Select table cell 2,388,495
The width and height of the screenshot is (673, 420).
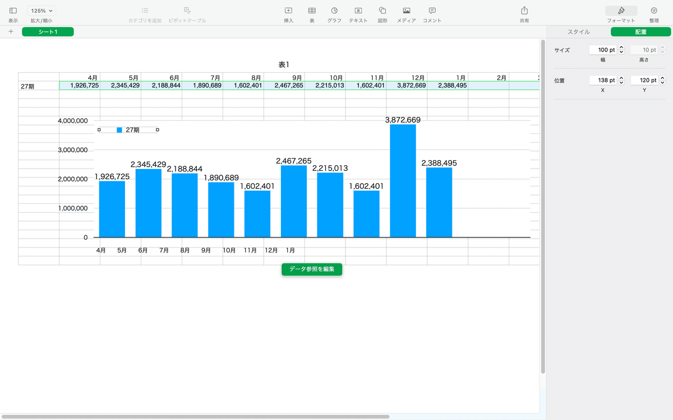(448, 86)
